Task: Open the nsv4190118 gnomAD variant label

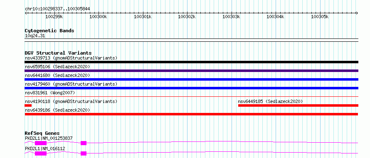Action: tap(71, 101)
